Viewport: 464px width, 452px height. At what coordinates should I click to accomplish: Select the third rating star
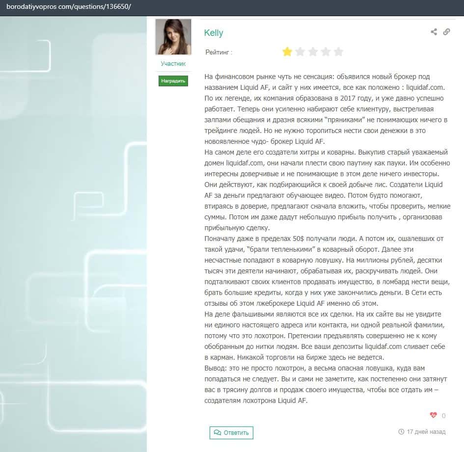[313, 52]
